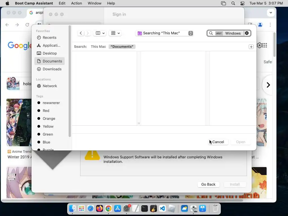
Task: Open Google apps grid
Action: [x=264, y=45]
